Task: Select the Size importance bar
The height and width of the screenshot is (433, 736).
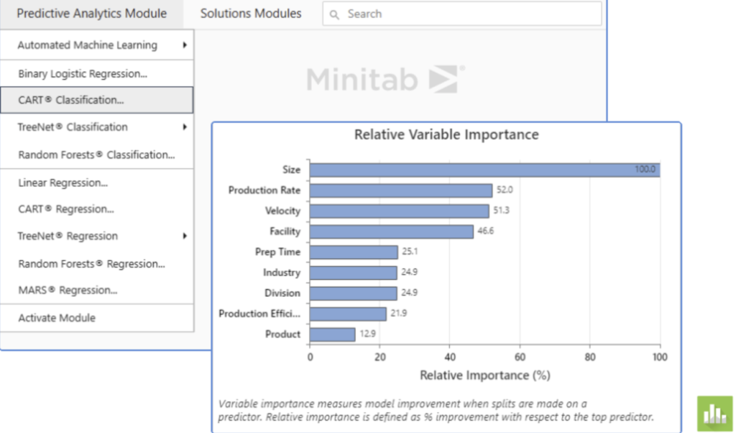Action: pos(485,170)
